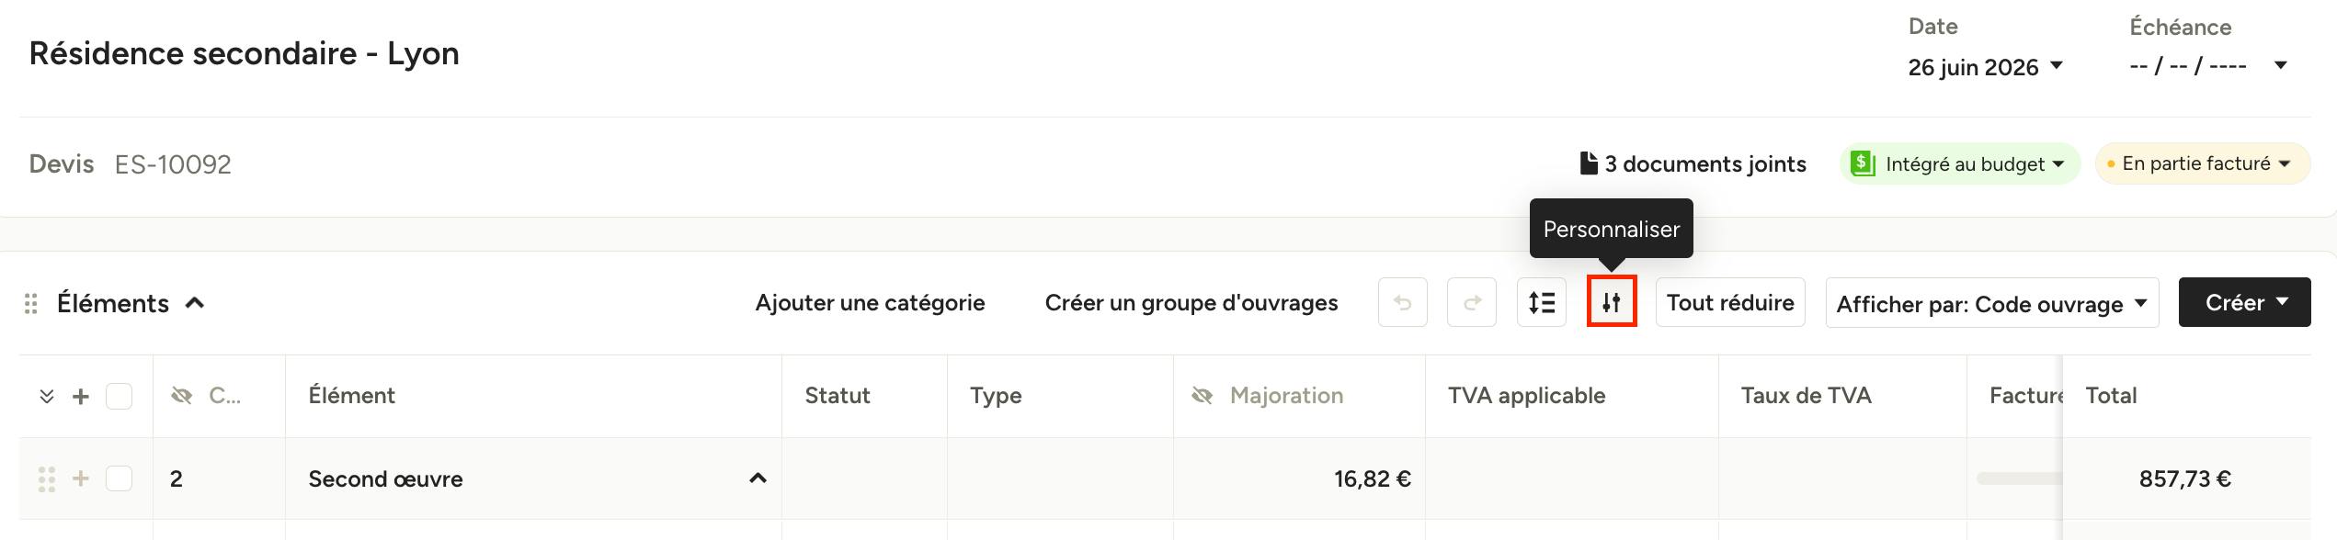Click the Éléments section drag handle
The width and height of the screenshot is (2337, 540).
coord(31,303)
